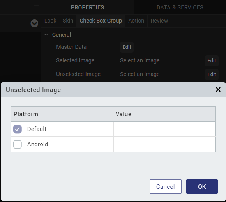
Task: Cancel the Unselected Image dialog
Action: tap(166, 186)
